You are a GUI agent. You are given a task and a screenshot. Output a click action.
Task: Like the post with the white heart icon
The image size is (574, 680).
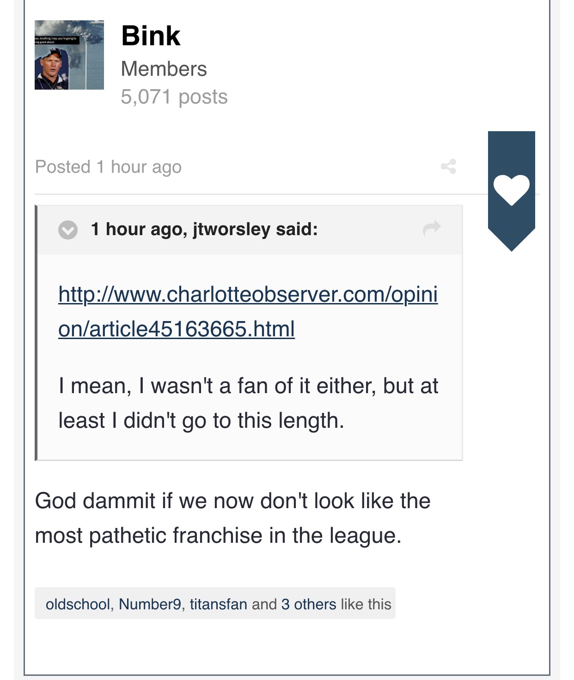pos(511,190)
